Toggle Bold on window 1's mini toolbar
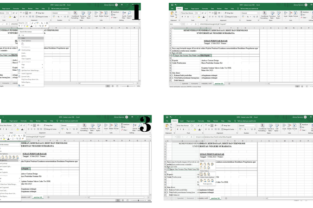The width and height of the screenshot is (313, 208). [19, 26]
